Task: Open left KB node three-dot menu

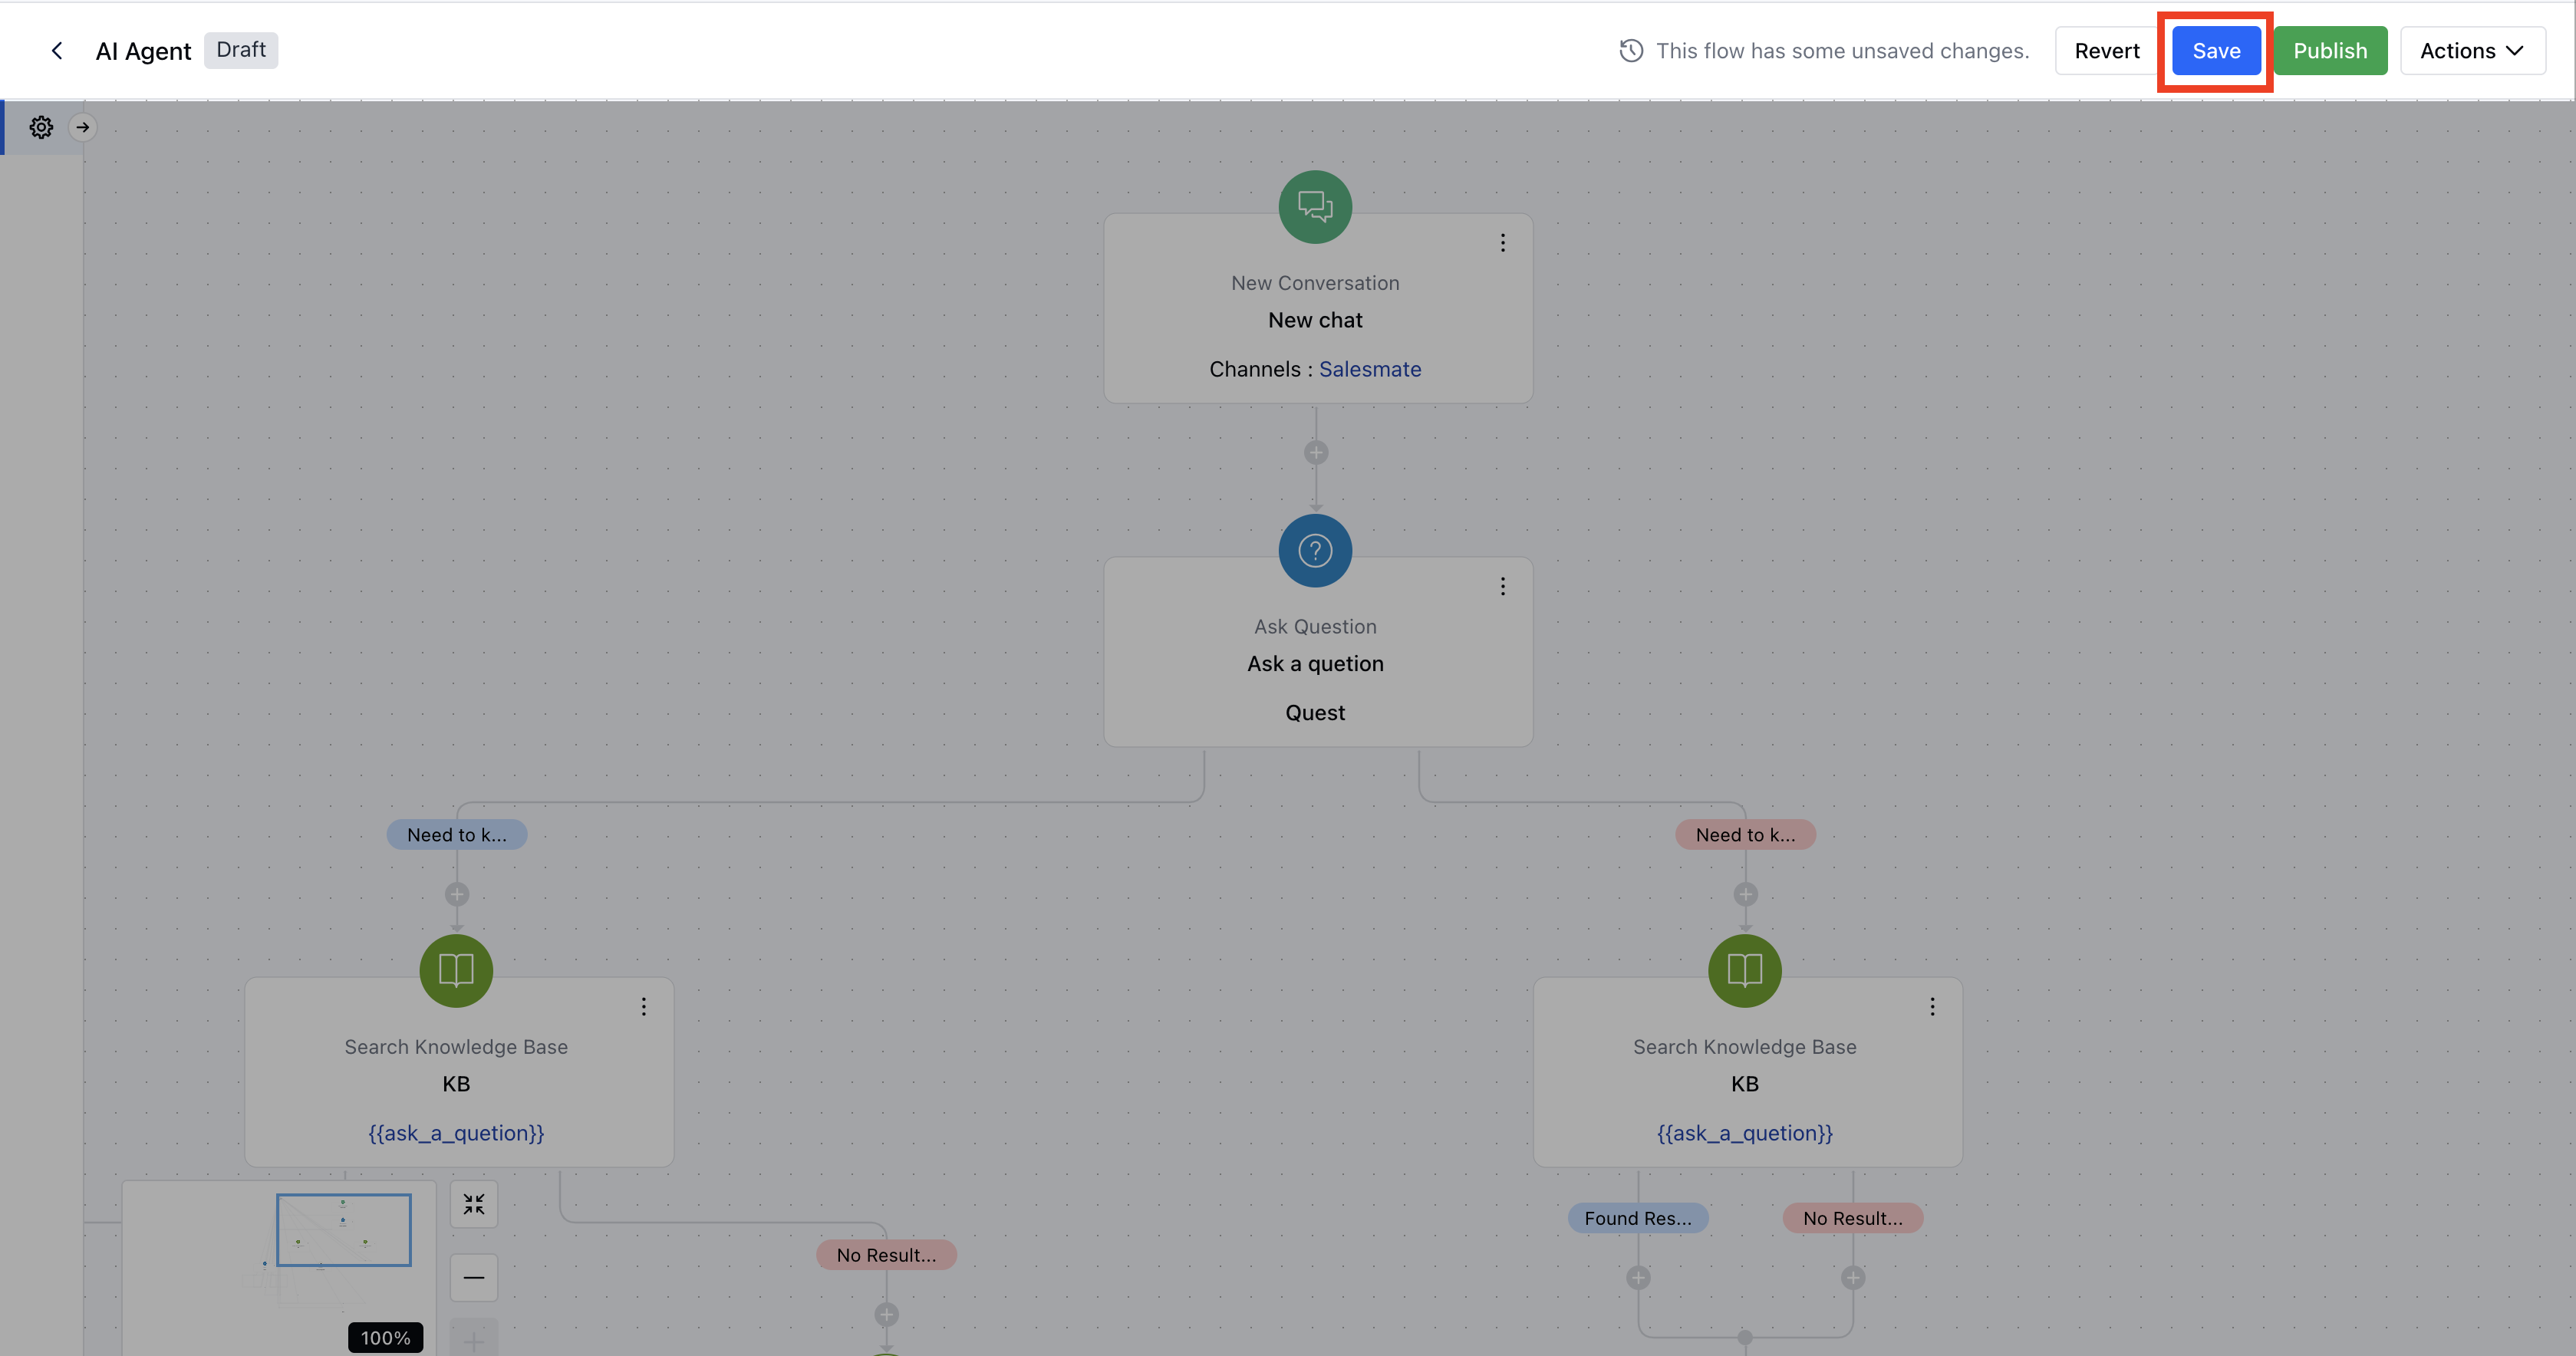Action: click(644, 1007)
